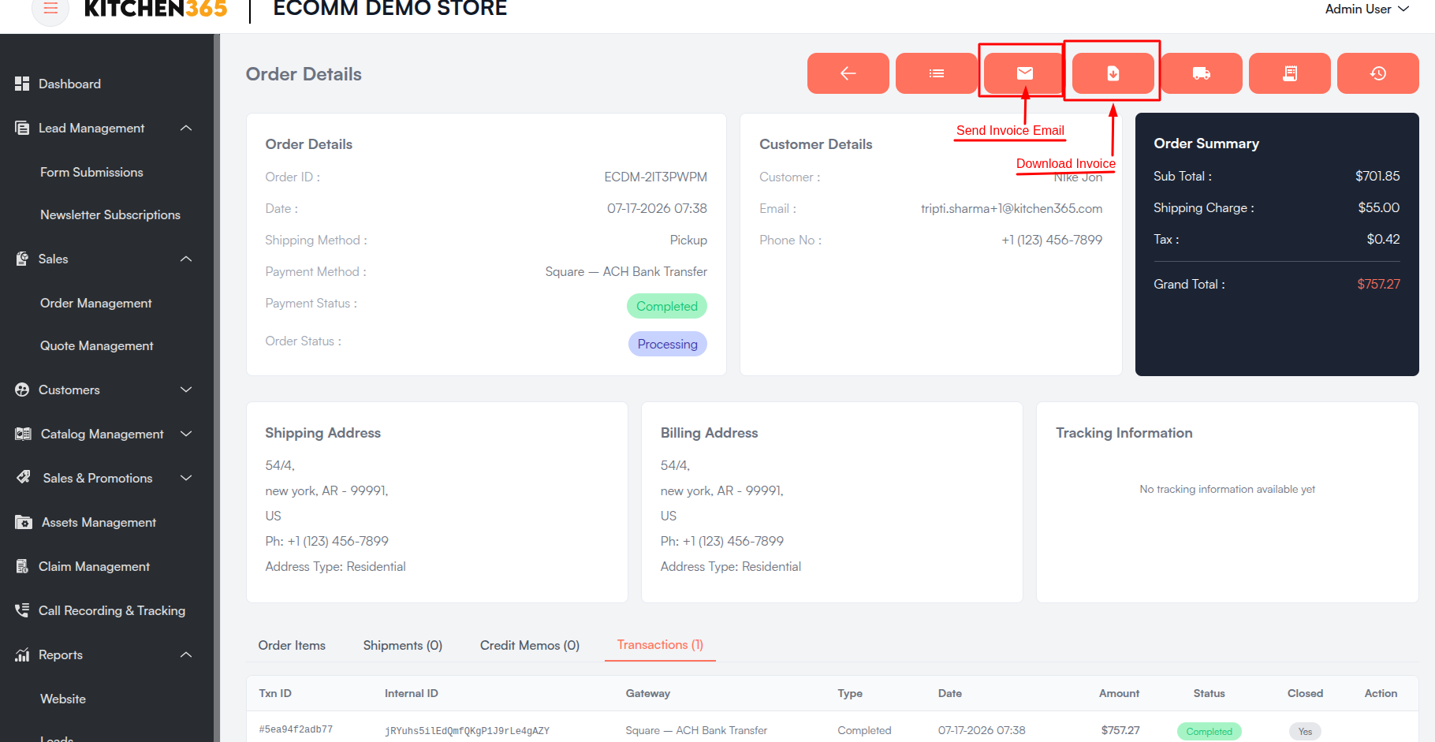Switch to the Order Items tab
The height and width of the screenshot is (742, 1435).
pyautogui.click(x=292, y=645)
